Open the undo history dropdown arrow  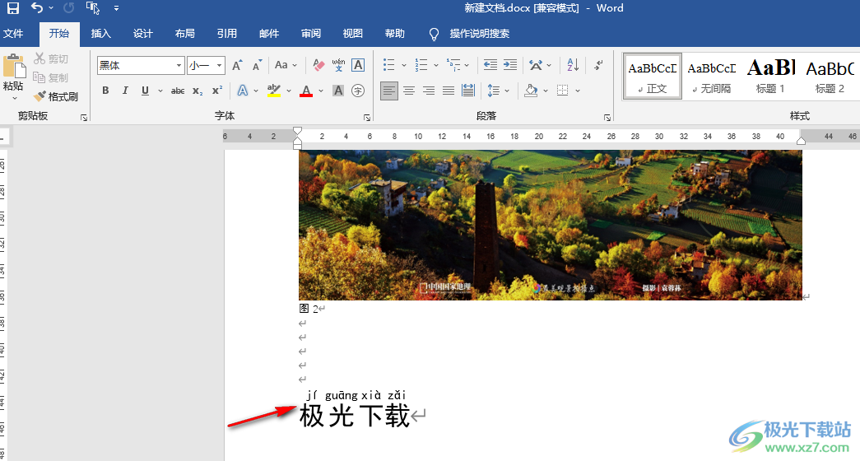(x=51, y=8)
